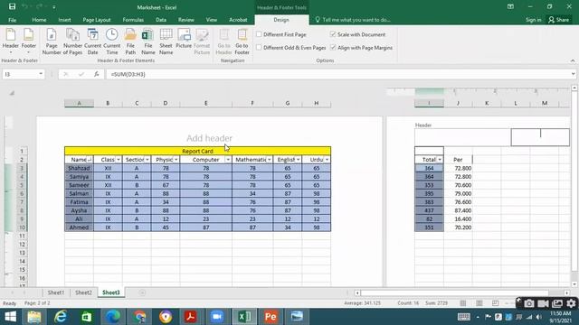Viewport: 579px width, 325px height.
Task: Insert File Name element
Action: 148,42
